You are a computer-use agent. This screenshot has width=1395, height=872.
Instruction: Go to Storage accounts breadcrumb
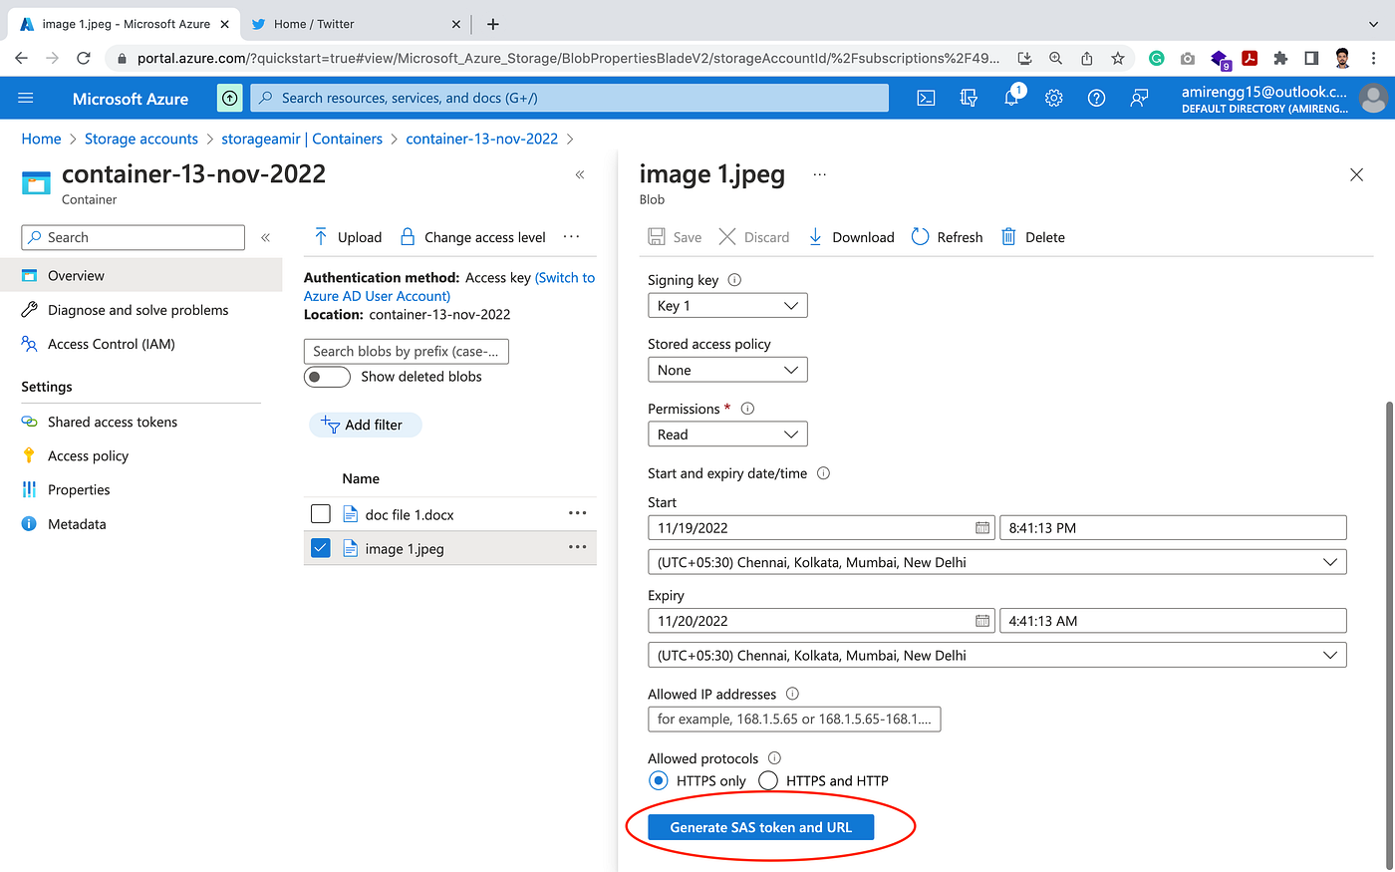(x=141, y=139)
